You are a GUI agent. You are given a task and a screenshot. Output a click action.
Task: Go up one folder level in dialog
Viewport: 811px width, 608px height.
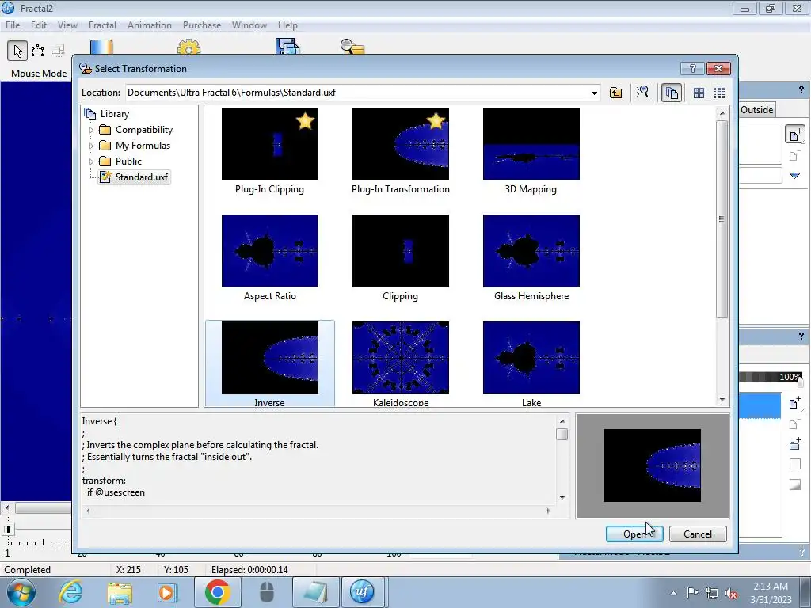pyautogui.click(x=615, y=93)
